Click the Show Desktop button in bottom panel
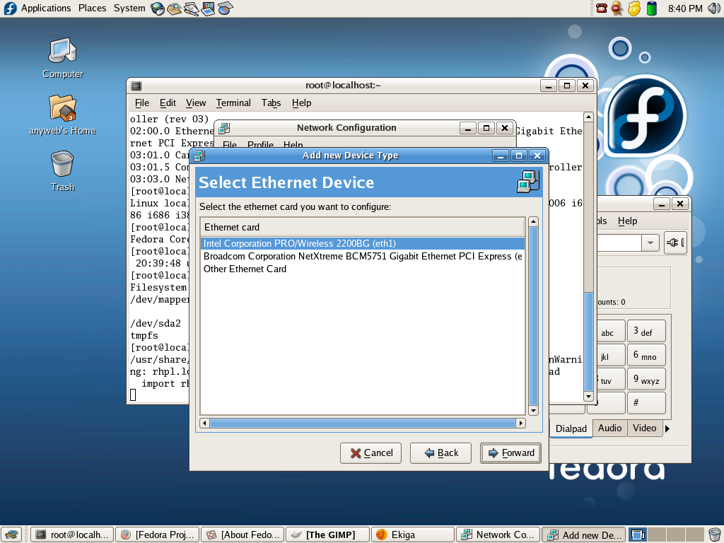 (x=11, y=535)
